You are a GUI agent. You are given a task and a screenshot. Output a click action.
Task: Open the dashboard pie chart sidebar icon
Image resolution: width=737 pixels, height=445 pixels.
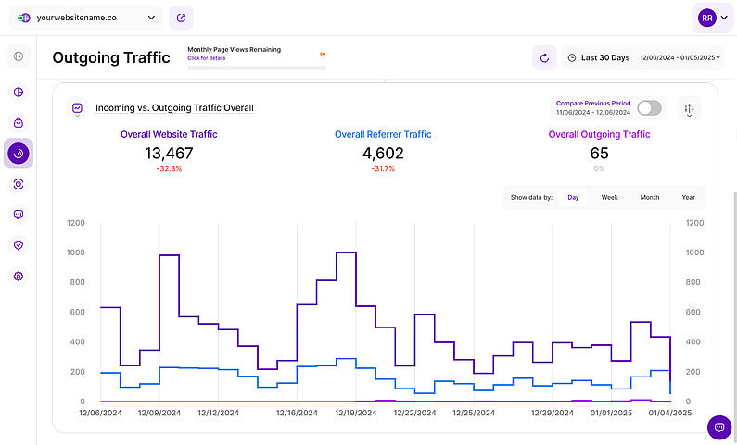[x=19, y=92]
